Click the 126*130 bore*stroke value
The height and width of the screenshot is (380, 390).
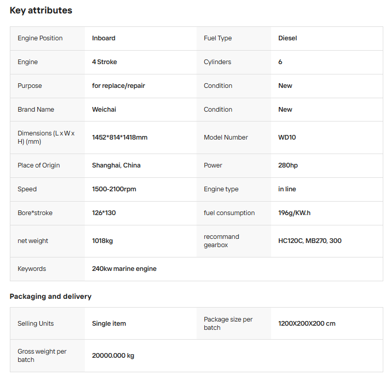tap(104, 213)
